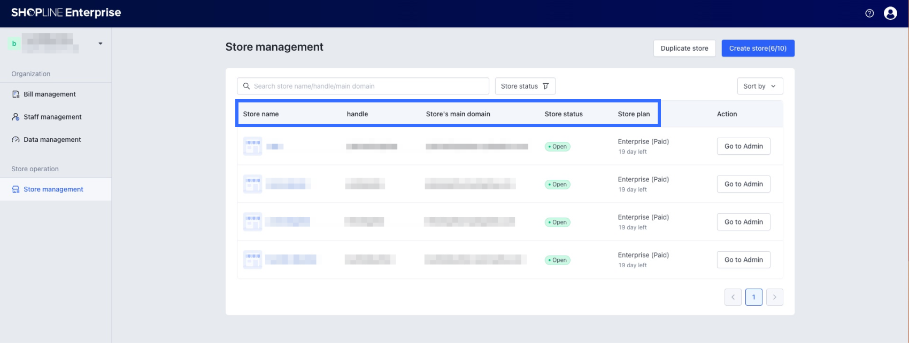Click the Store name column header
The height and width of the screenshot is (343, 909).
[261, 114]
